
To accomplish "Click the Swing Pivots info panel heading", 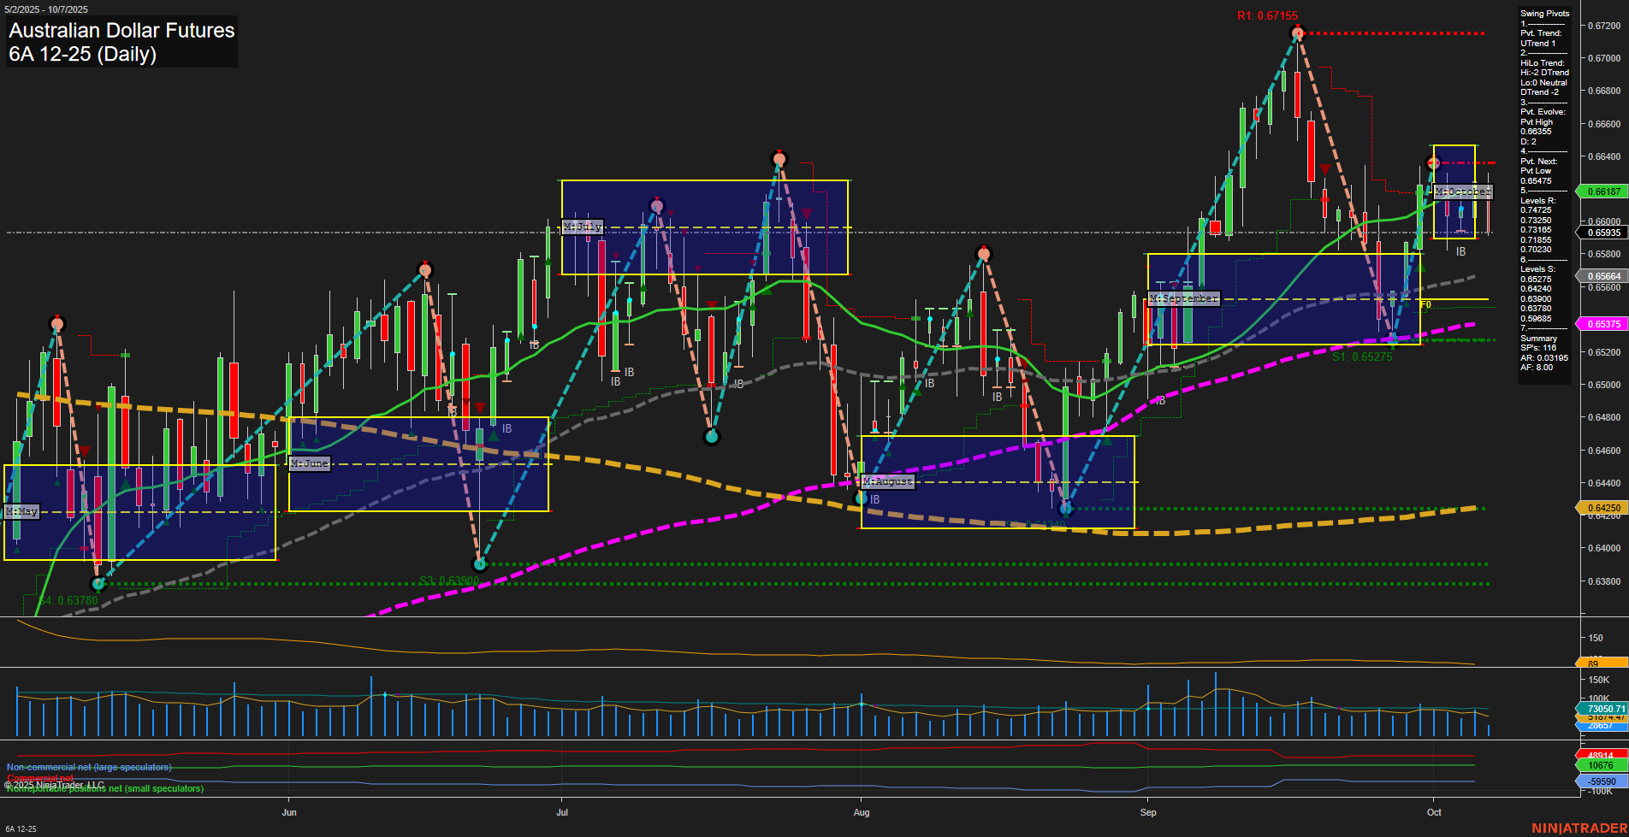I will (1544, 14).
